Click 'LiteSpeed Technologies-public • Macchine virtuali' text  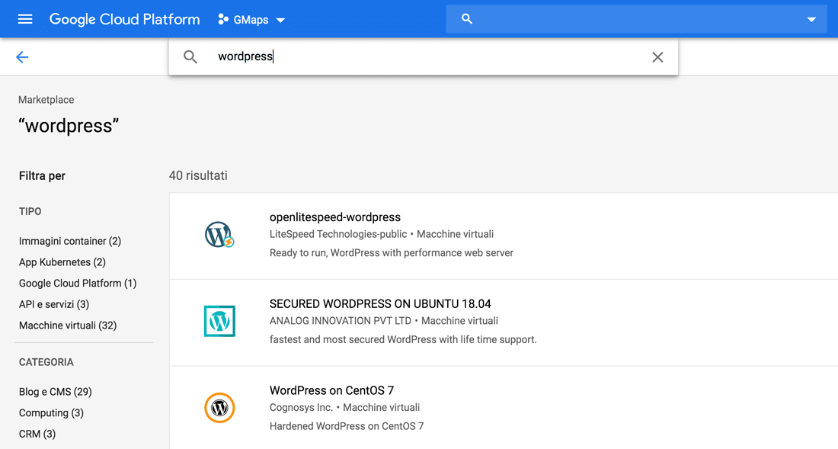[x=382, y=234]
